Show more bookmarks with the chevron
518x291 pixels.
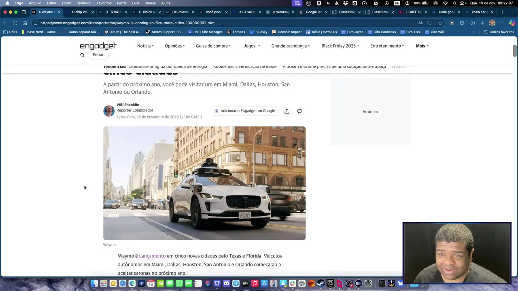tap(473, 32)
